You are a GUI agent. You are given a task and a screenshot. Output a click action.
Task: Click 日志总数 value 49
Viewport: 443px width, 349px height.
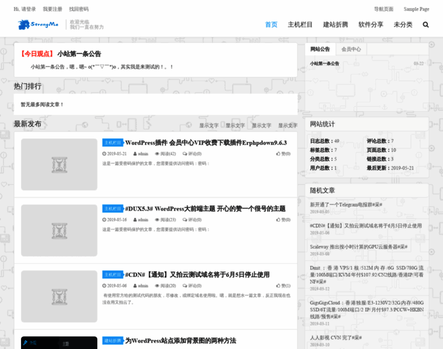(x=336, y=141)
